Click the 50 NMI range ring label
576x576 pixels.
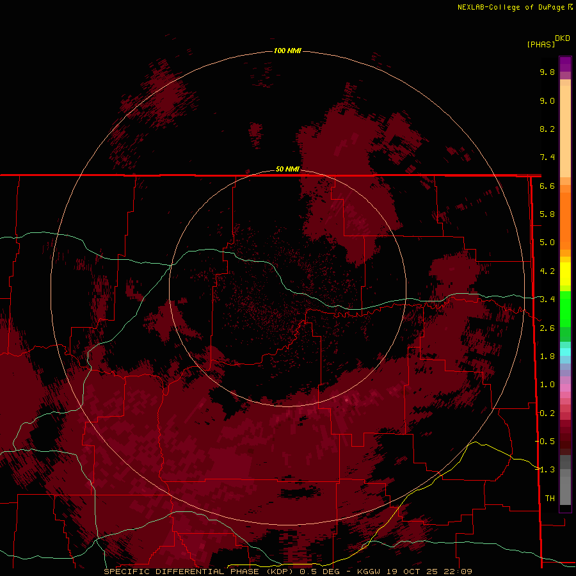pos(287,169)
